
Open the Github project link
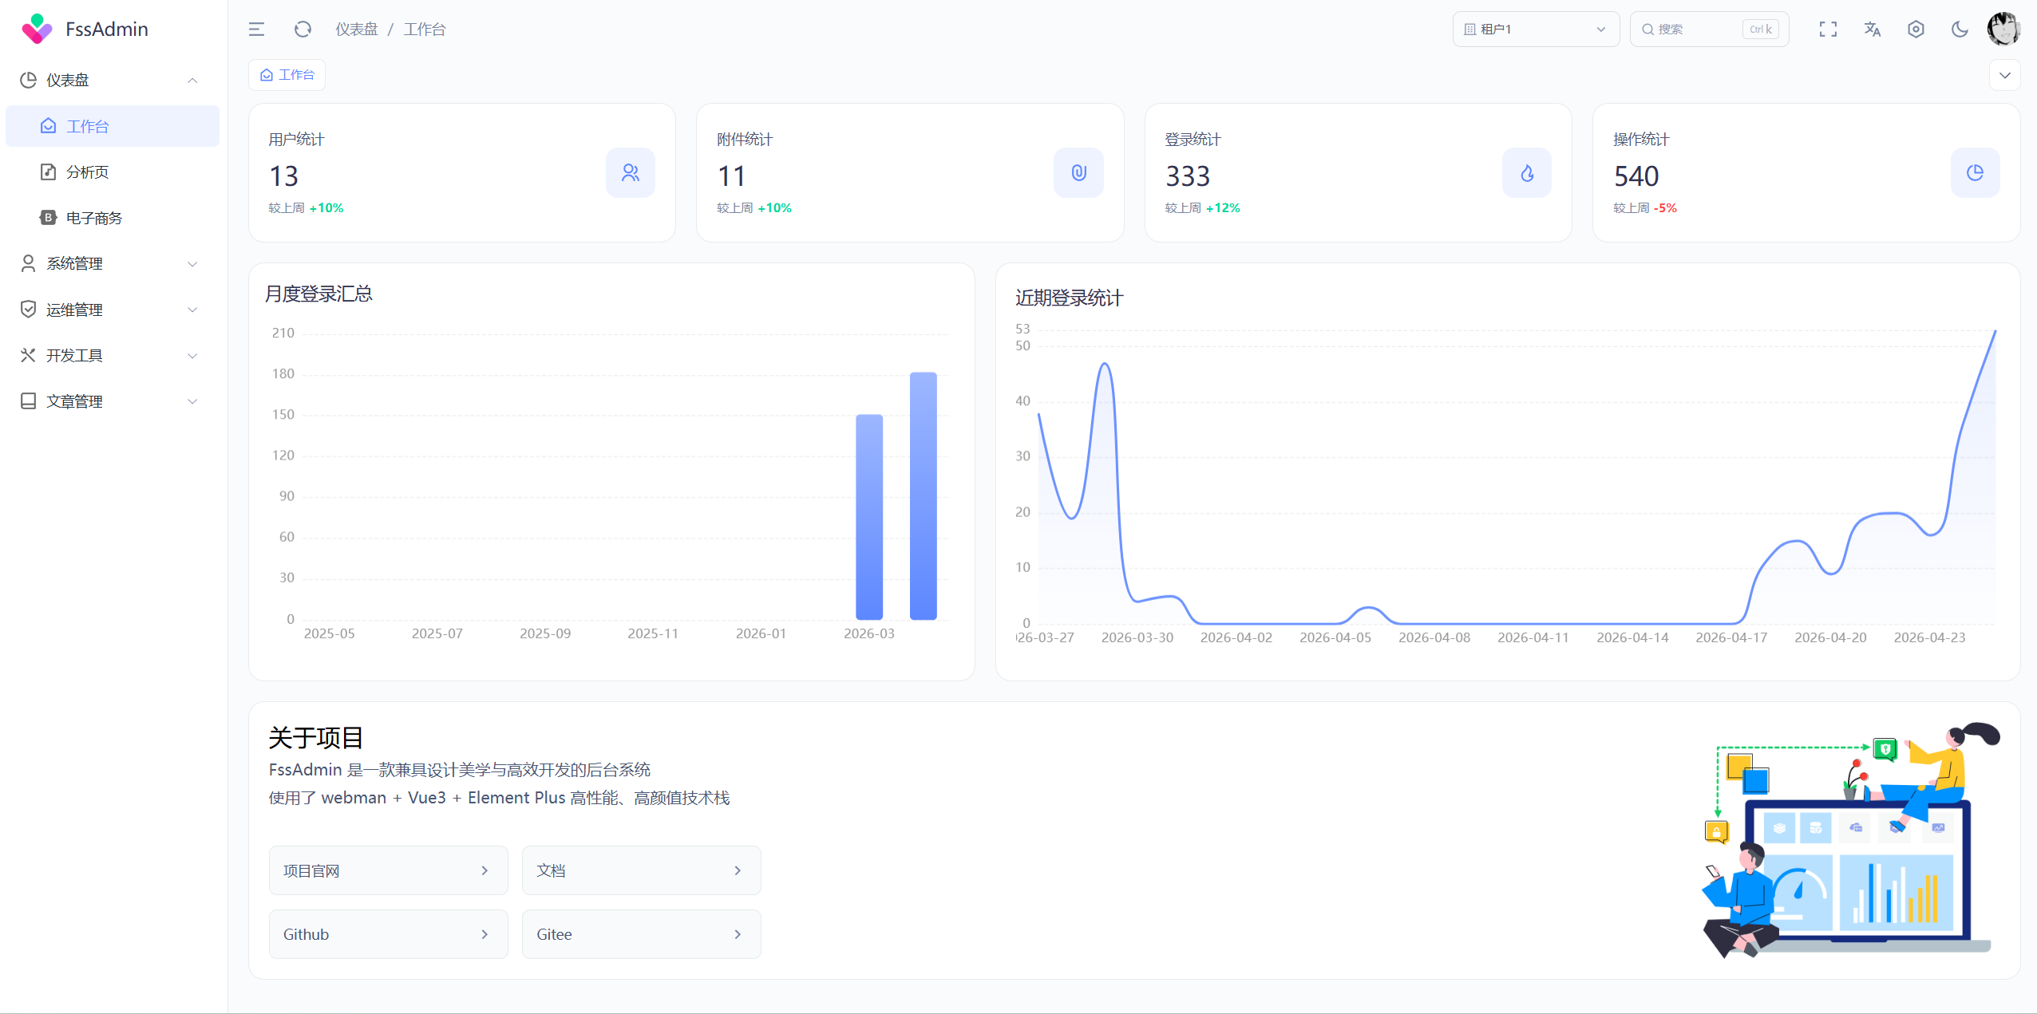[x=388, y=934]
